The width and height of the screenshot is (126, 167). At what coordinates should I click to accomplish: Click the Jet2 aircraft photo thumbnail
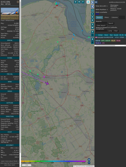(x=10, y=14)
